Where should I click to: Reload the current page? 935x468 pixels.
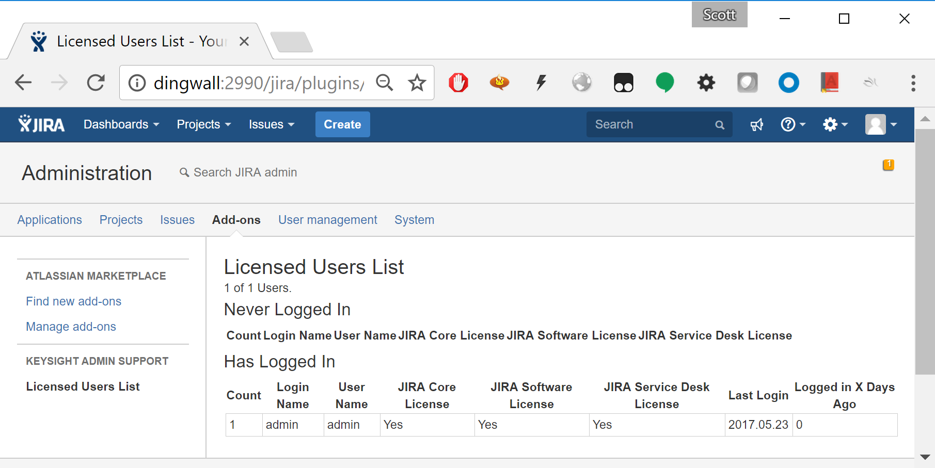pos(96,83)
